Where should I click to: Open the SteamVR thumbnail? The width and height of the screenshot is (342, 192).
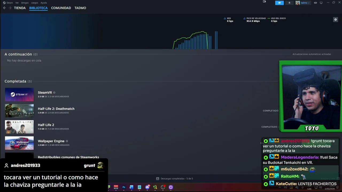click(x=19, y=94)
